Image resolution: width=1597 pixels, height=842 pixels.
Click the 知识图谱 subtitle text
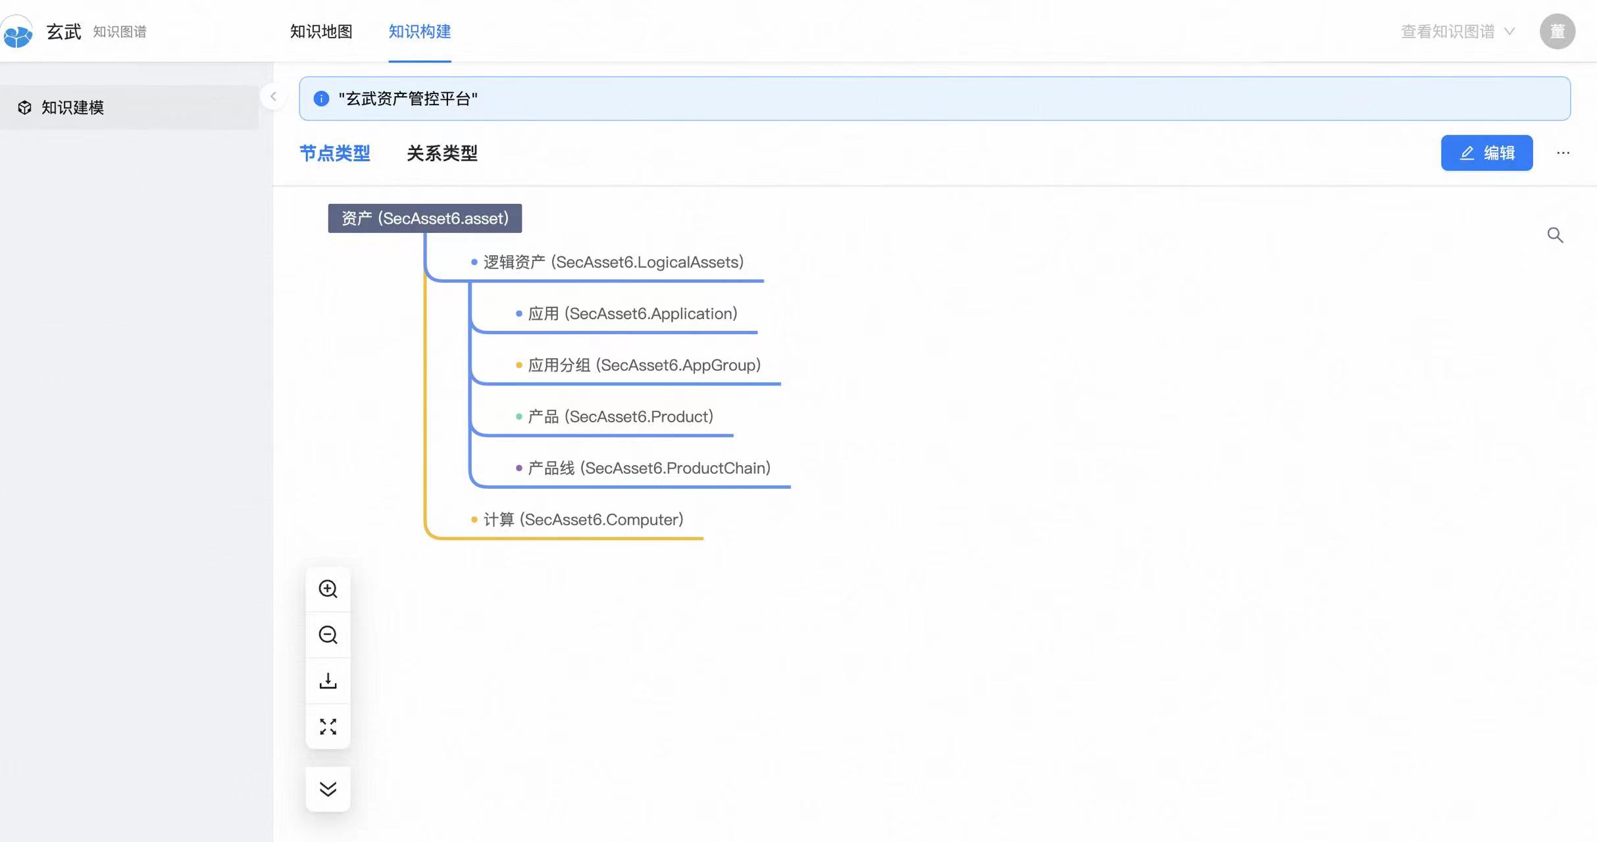click(120, 32)
